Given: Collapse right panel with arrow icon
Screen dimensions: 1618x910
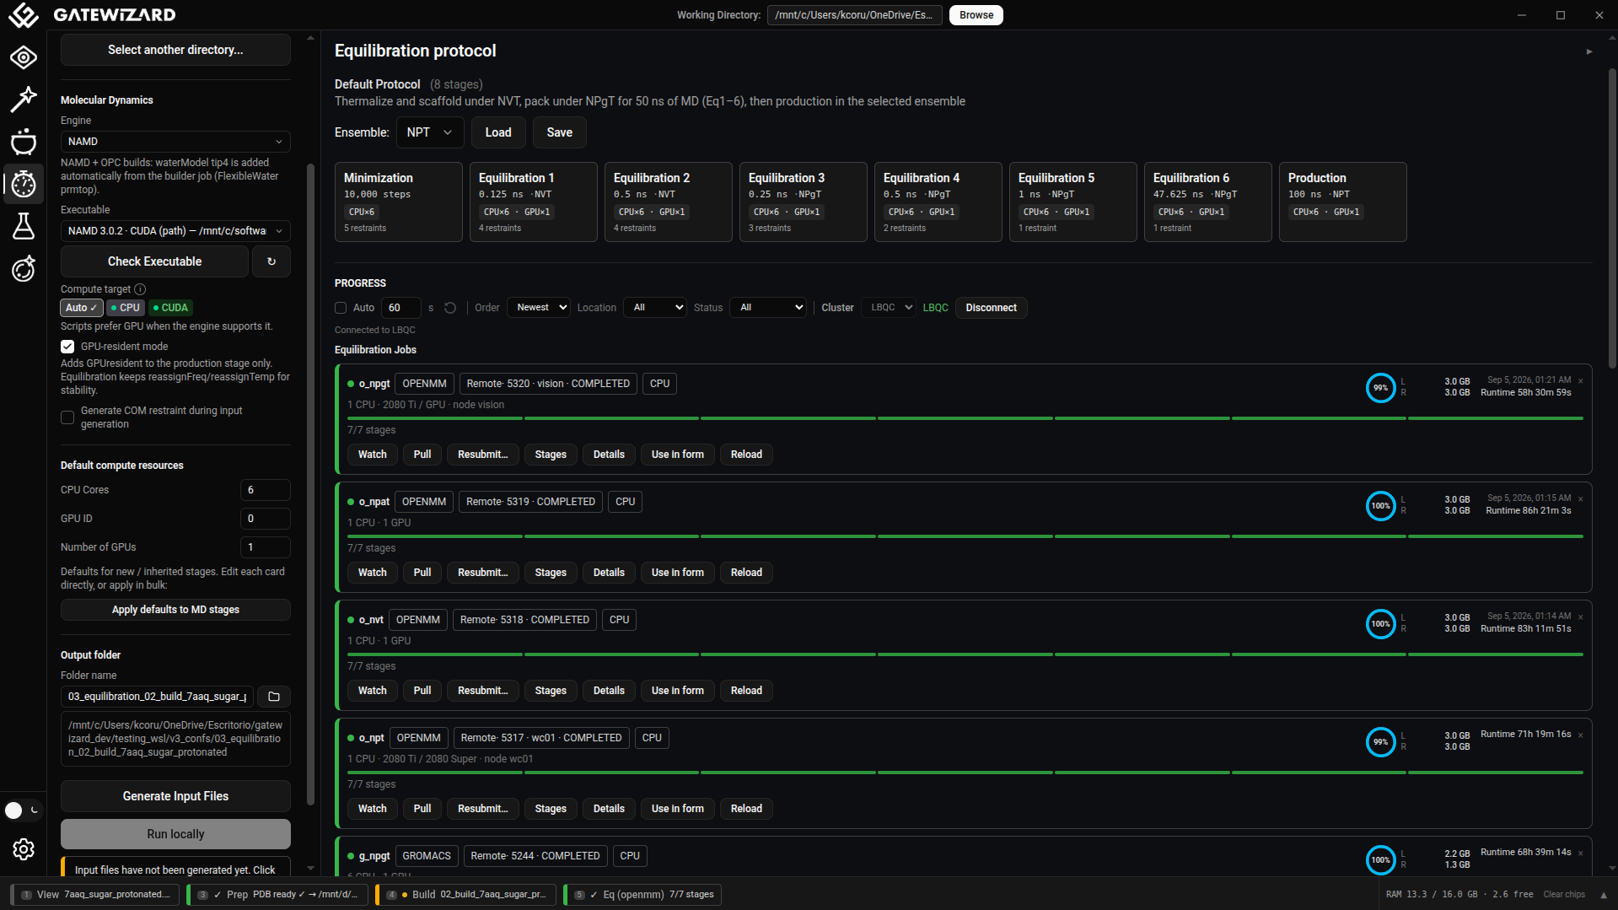Looking at the screenshot, I should 1589,51.
